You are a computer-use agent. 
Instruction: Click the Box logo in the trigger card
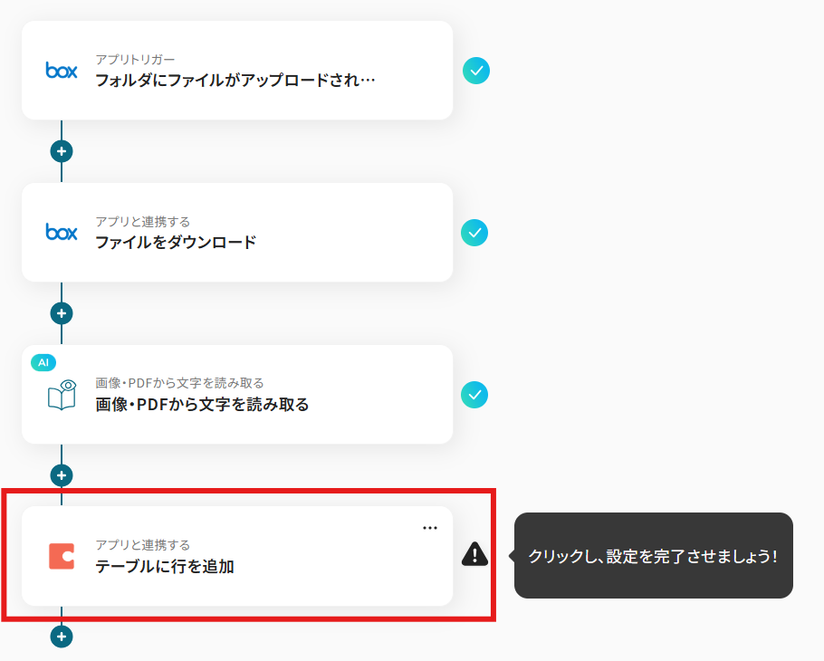[x=62, y=71]
